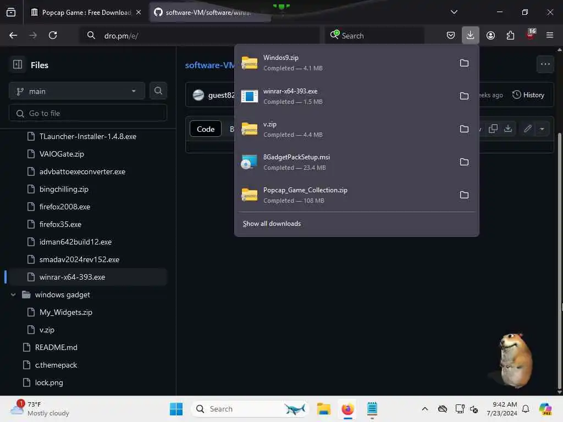This screenshot has width=563, height=422.
Task: Select the Code view tab
Action: coord(206,129)
